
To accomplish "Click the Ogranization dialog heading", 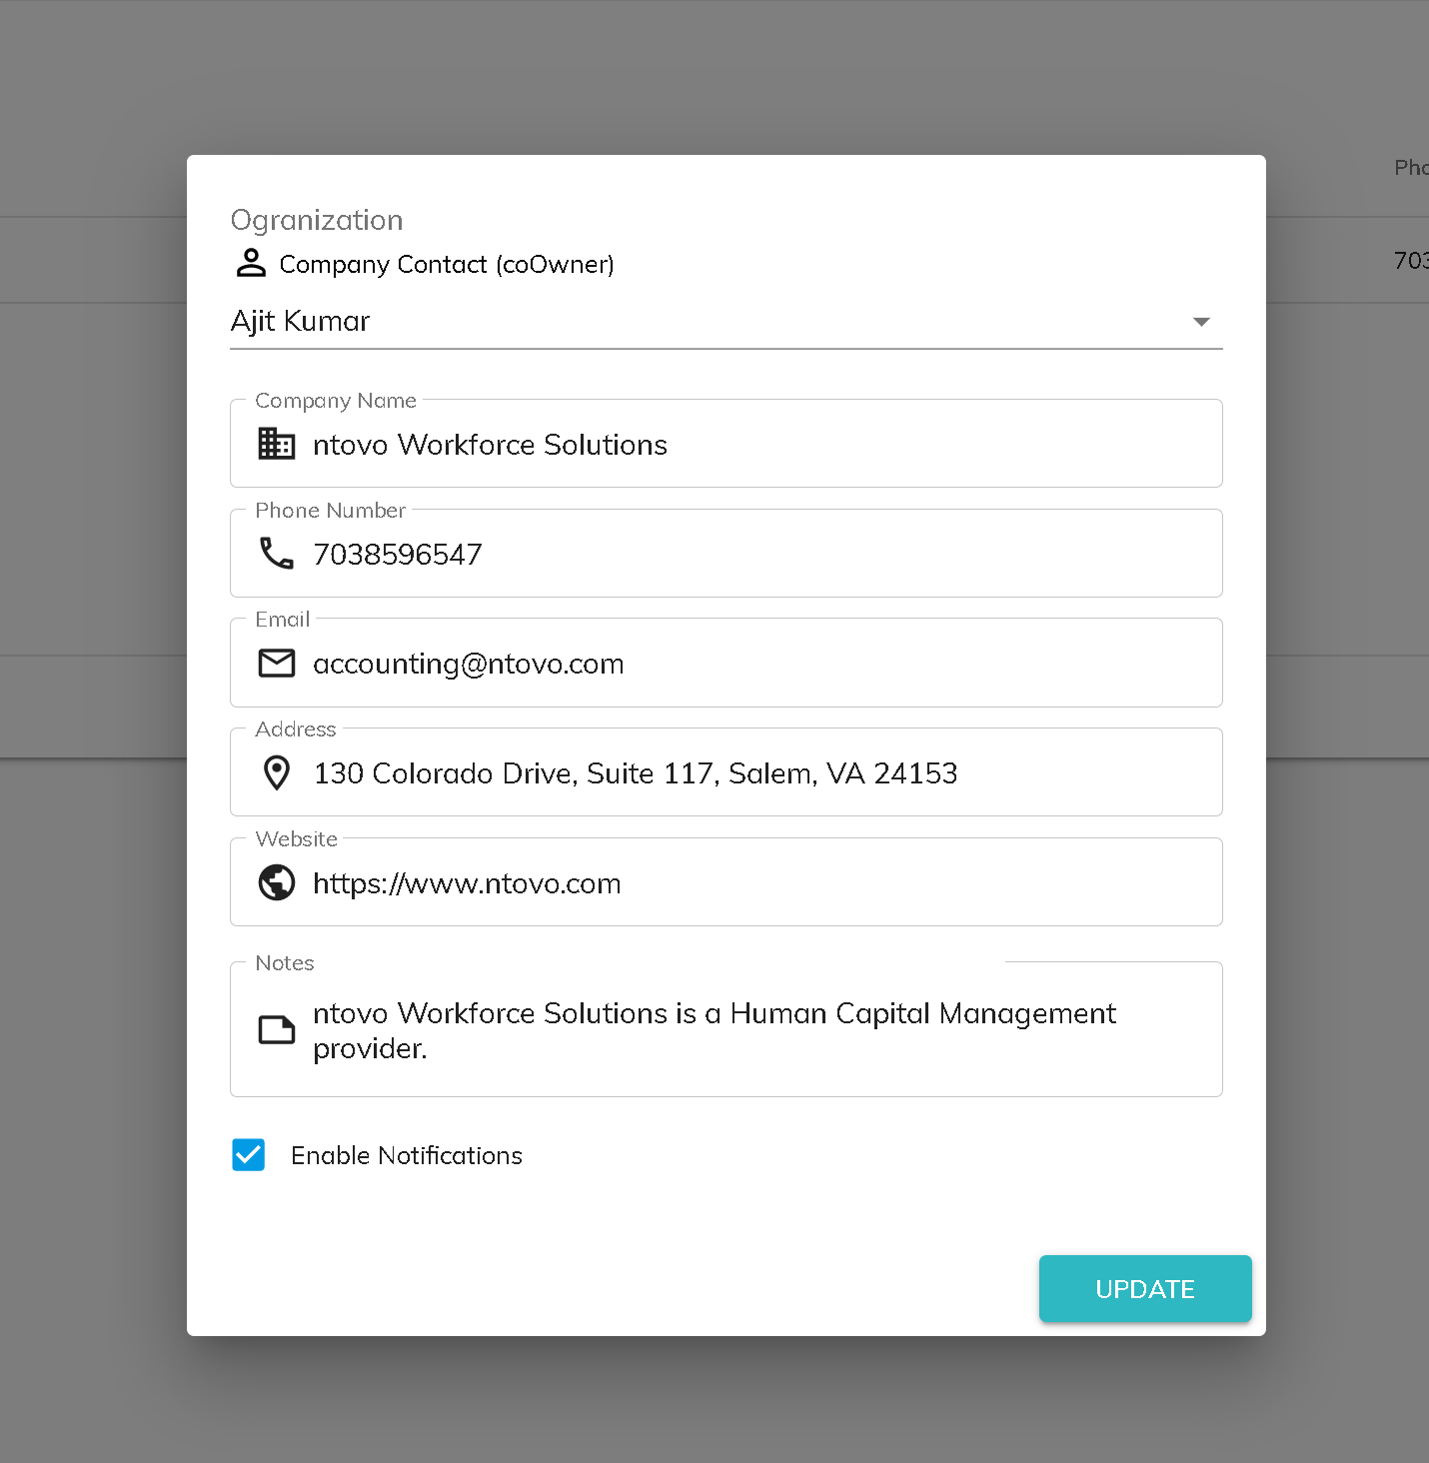I will click(x=317, y=220).
